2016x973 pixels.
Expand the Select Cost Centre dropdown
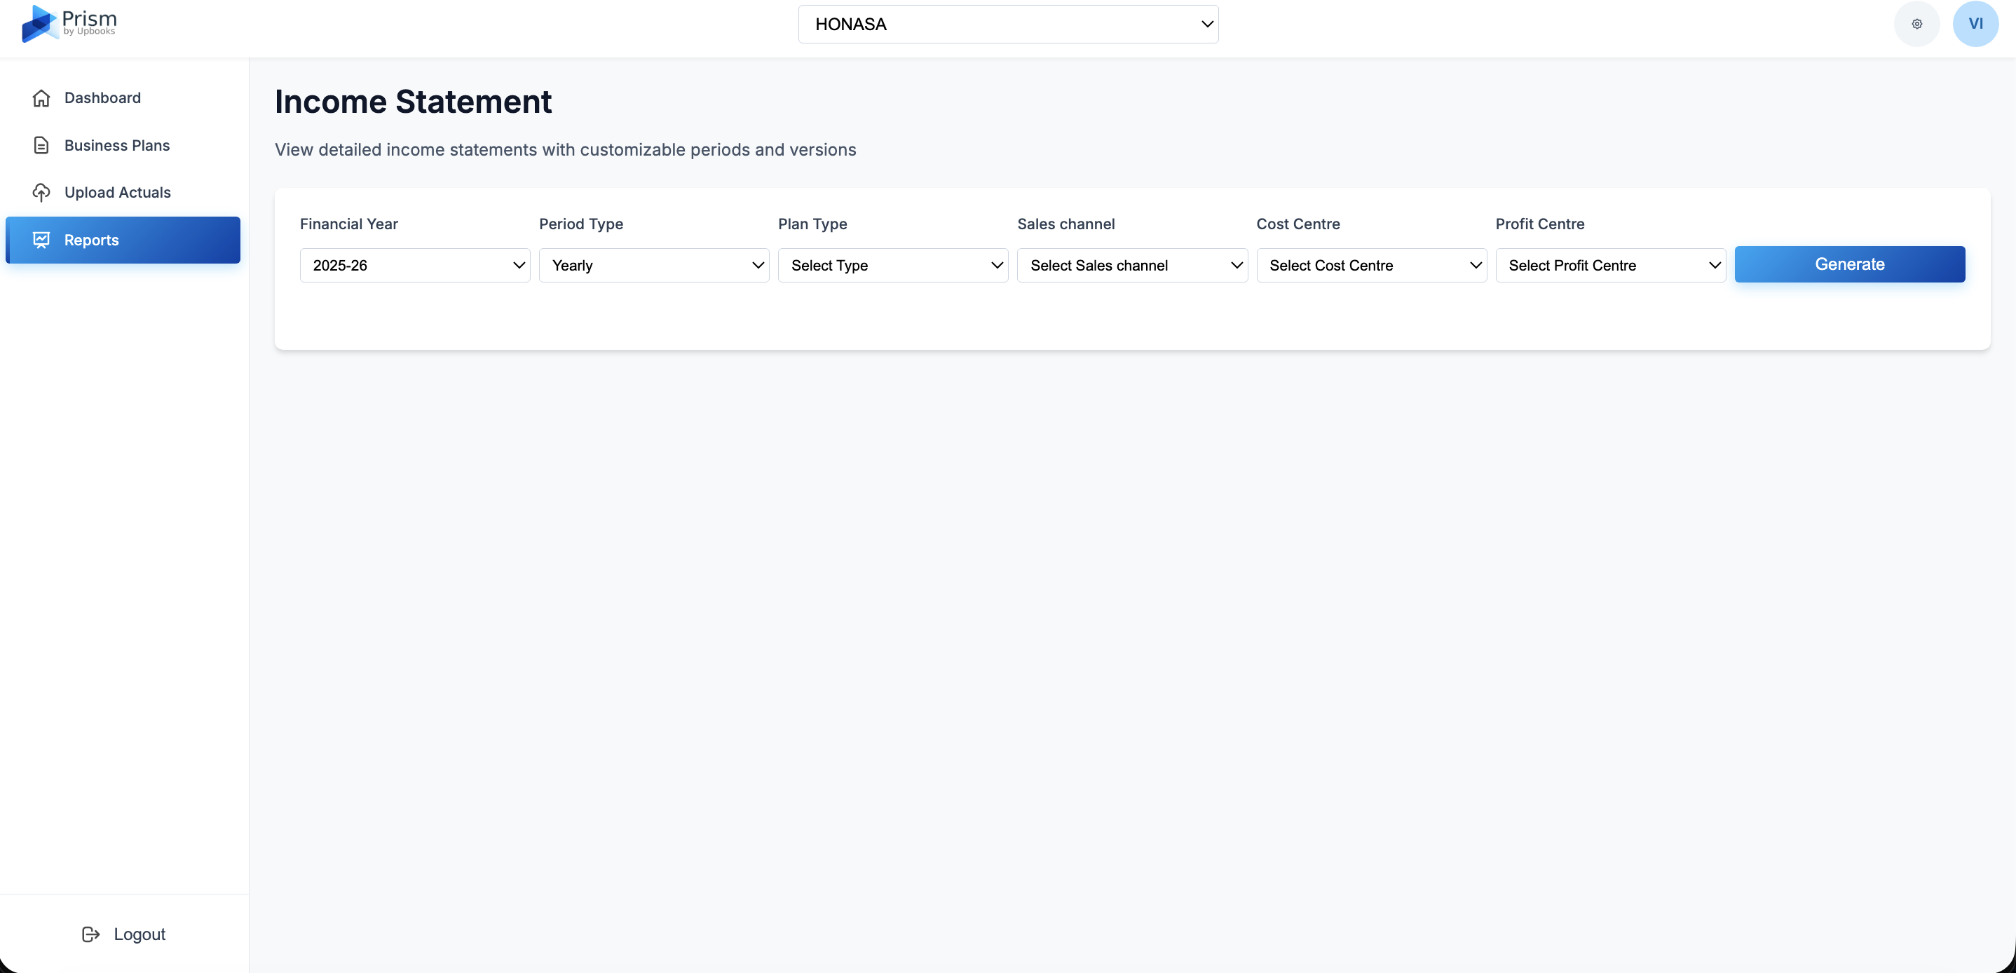click(x=1371, y=266)
